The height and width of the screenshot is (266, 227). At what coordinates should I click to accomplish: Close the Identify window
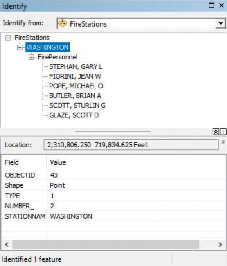point(222,5)
